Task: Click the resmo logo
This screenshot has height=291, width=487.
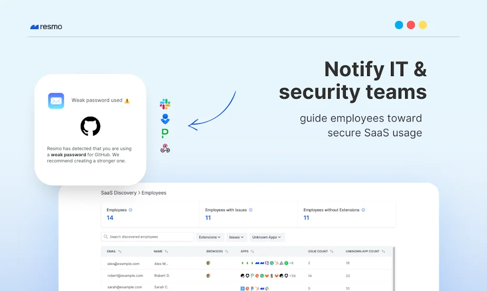Action: 46,27
